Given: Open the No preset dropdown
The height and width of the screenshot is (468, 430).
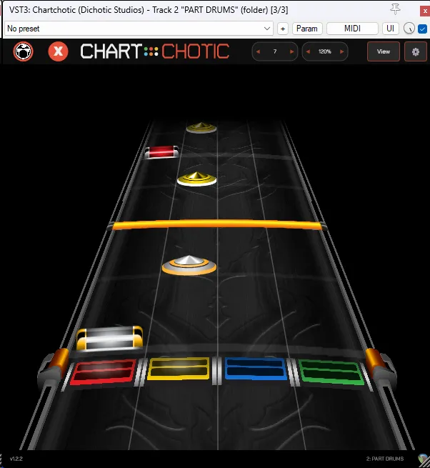Looking at the screenshot, I should click(139, 29).
